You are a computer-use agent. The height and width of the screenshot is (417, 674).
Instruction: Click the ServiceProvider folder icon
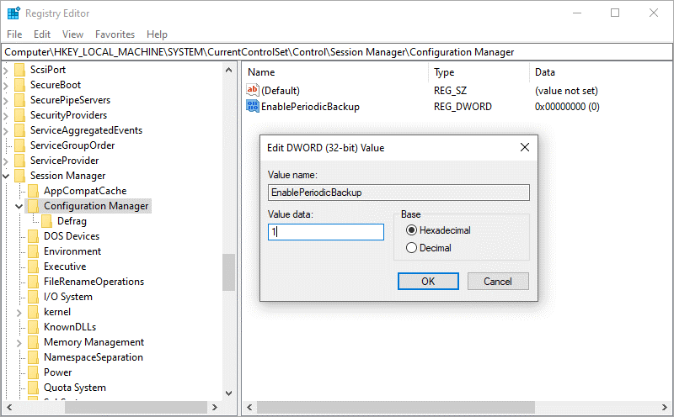19,161
